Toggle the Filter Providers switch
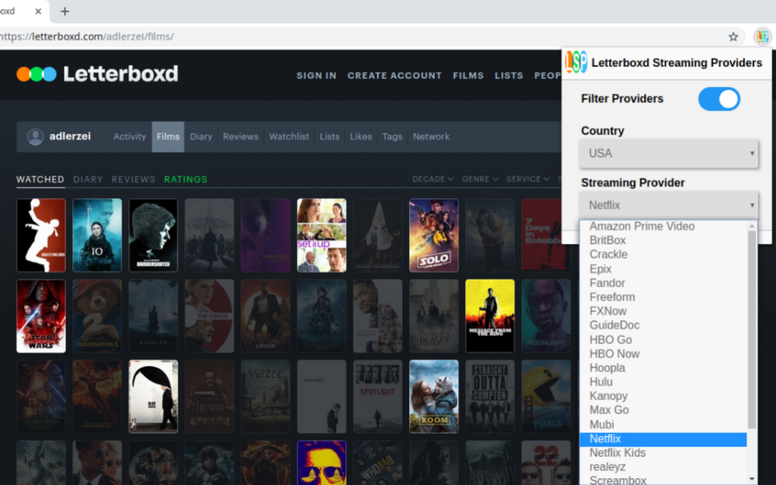Viewport: 776px width, 485px height. [x=719, y=99]
